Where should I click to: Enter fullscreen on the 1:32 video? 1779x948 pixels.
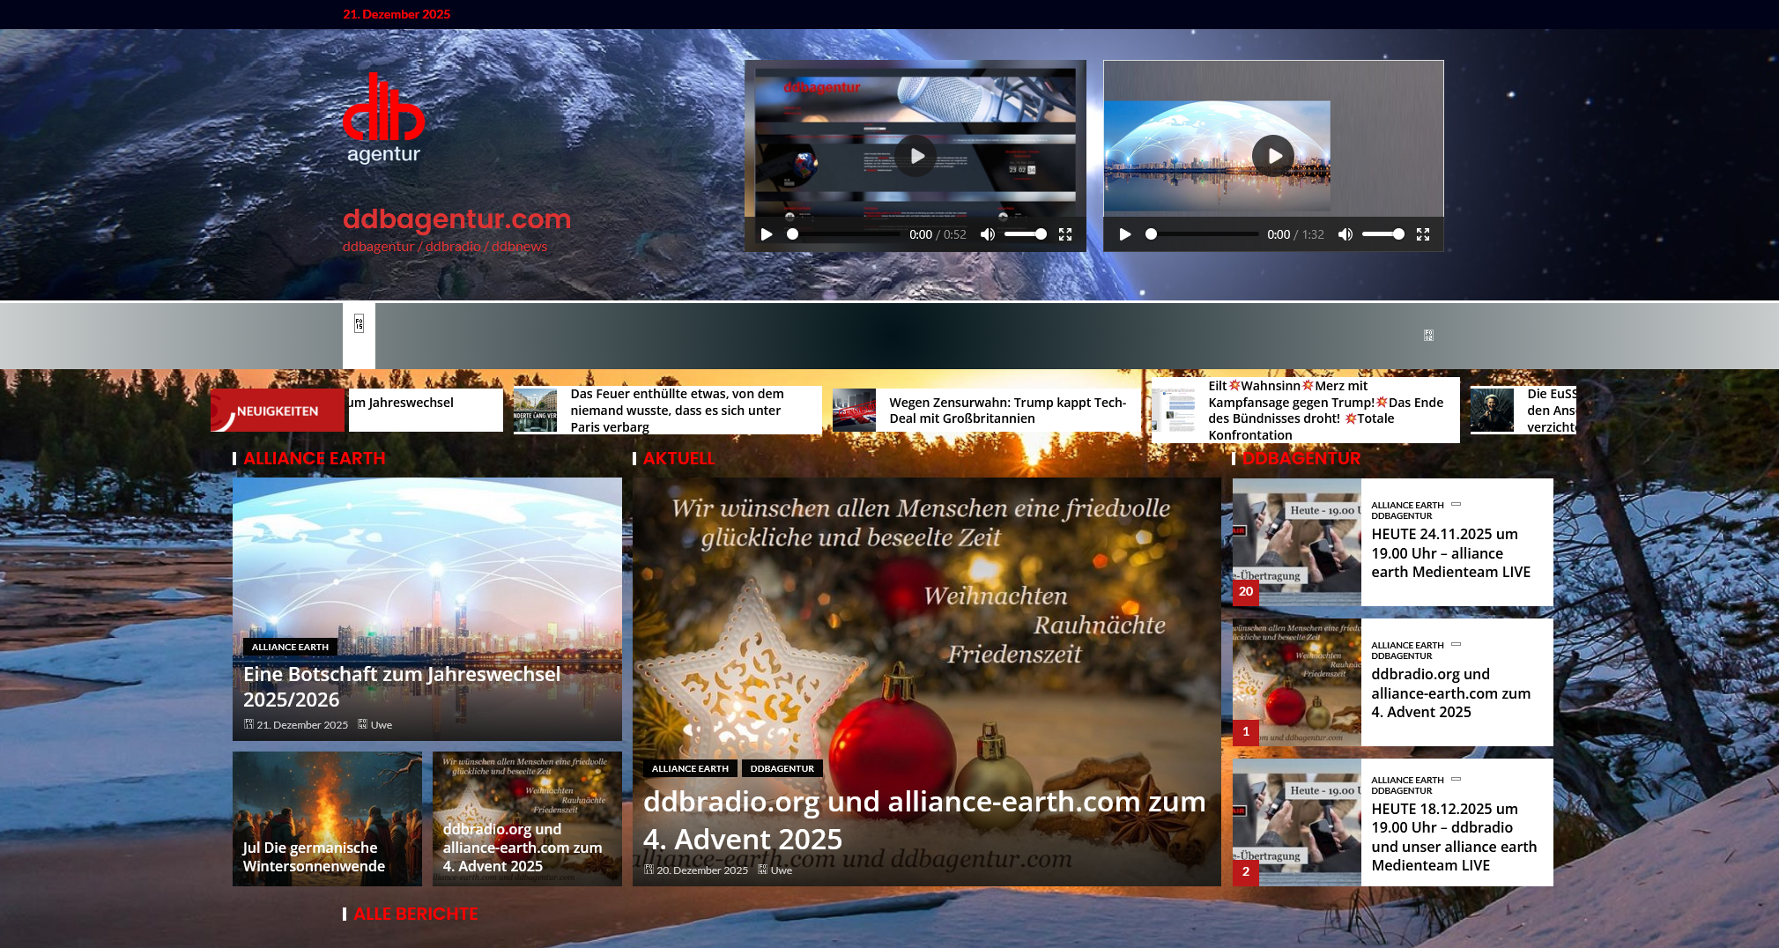[x=1423, y=234]
